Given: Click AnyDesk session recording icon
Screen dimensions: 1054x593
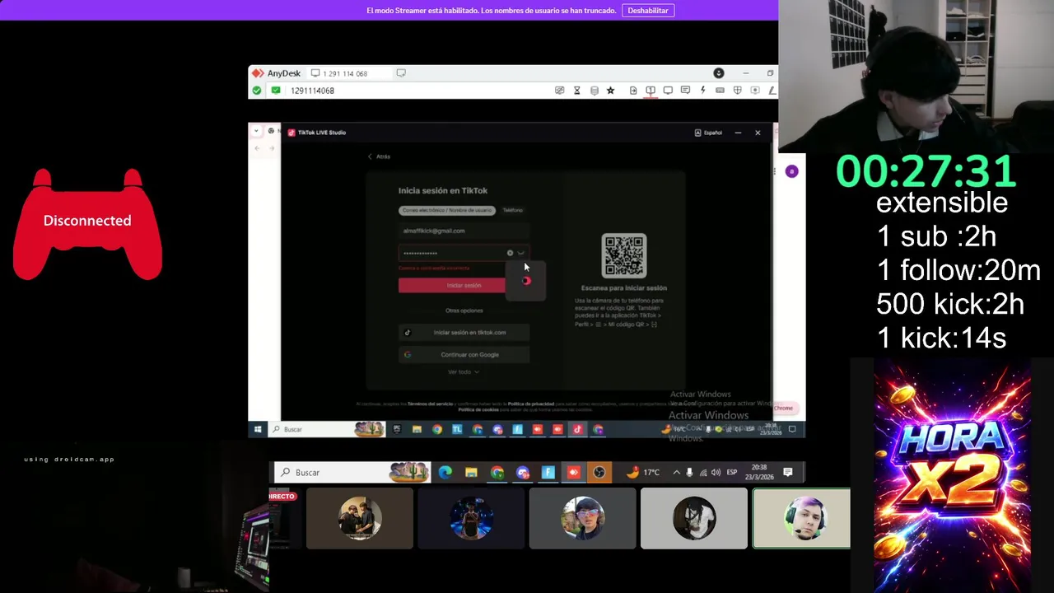Looking at the screenshot, I should pos(754,91).
